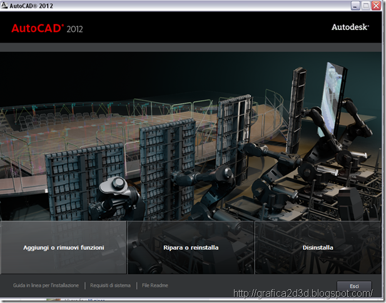This screenshot has height=303, width=386.
Task: Open the File Readme link
Action: pos(155,285)
